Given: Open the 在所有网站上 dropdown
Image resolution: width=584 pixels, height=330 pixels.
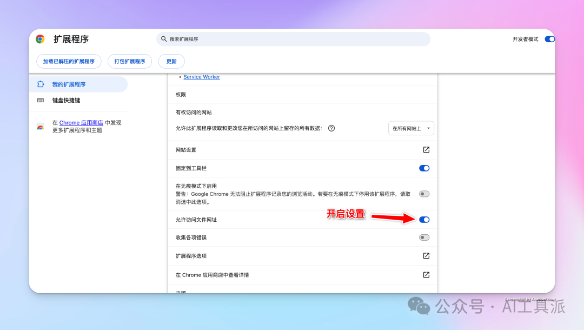Looking at the screenshot, I should click(411, 128).
